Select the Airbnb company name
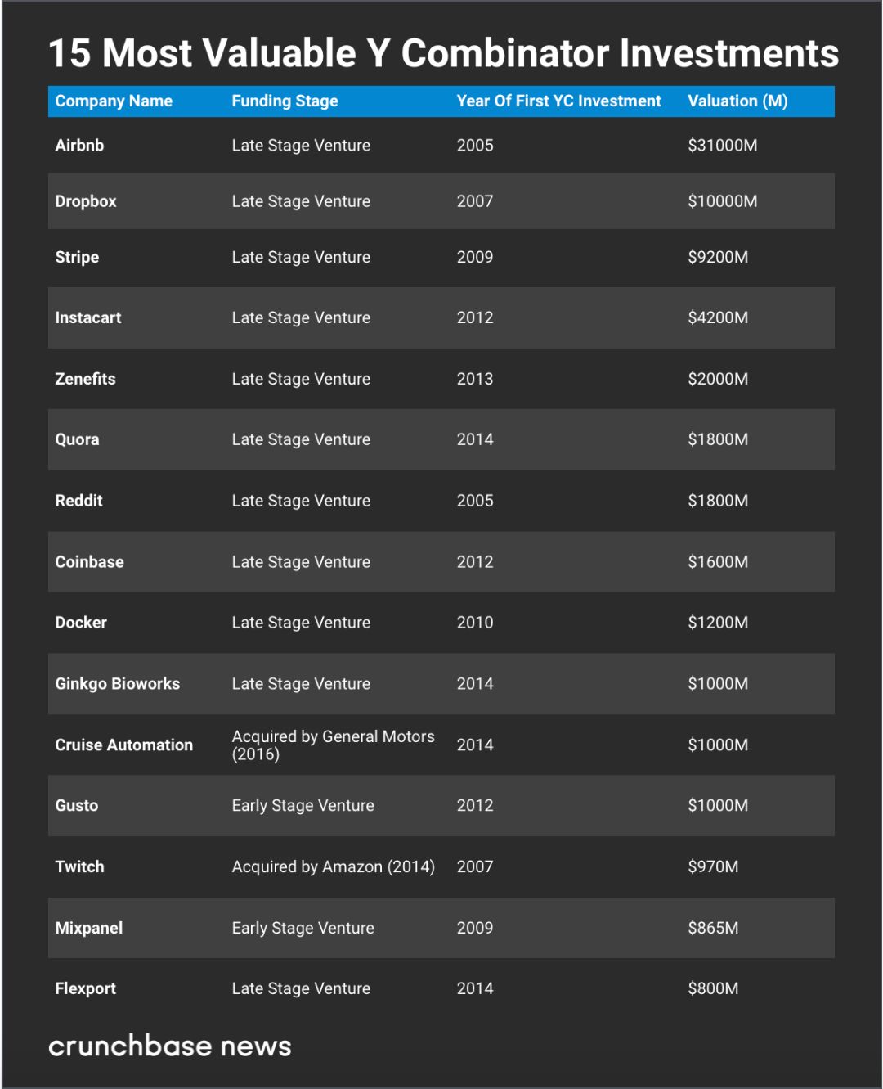Image resolution: width=883 pixels, height=1089 pixels. 79,146
